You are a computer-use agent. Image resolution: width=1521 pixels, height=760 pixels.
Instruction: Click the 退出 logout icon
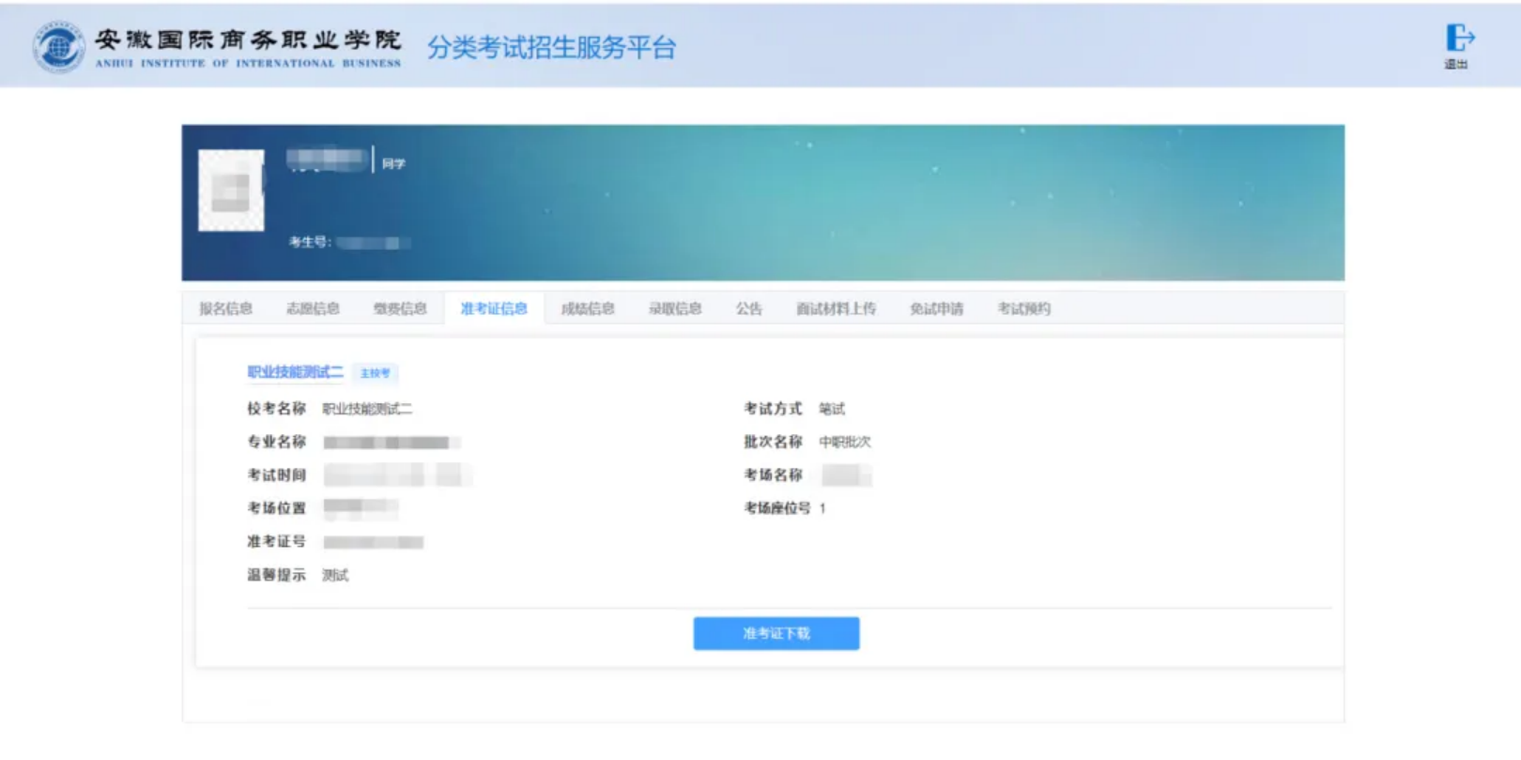(1458, 40)
